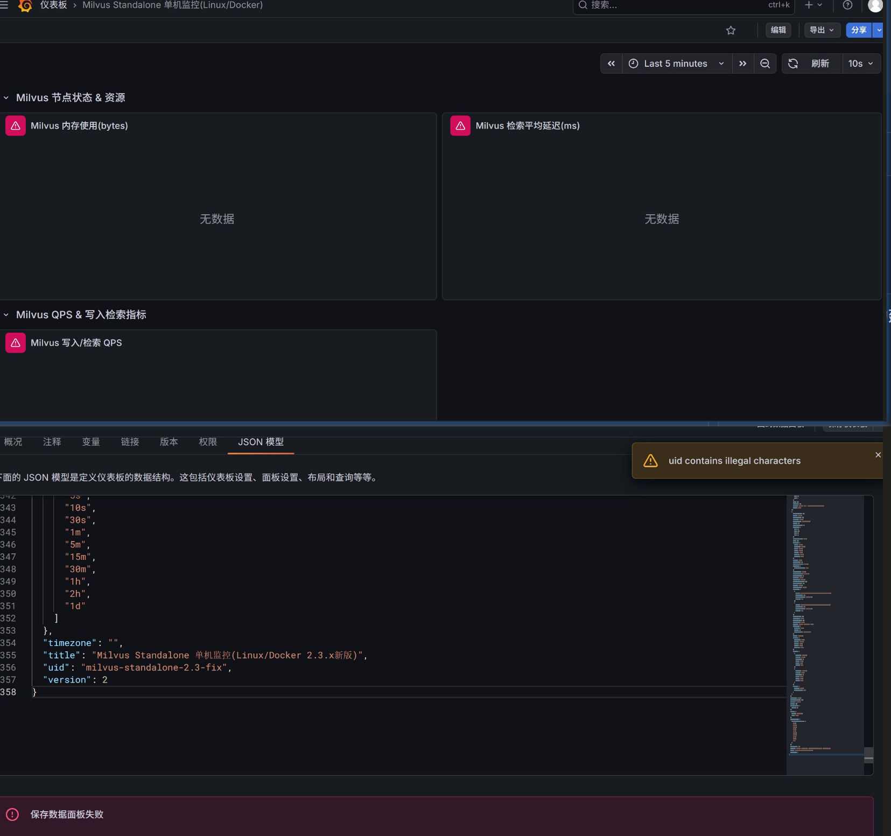Switch to the 变量 tab
The width and height of the screenshot is (891, 836).
pos(91,442)
